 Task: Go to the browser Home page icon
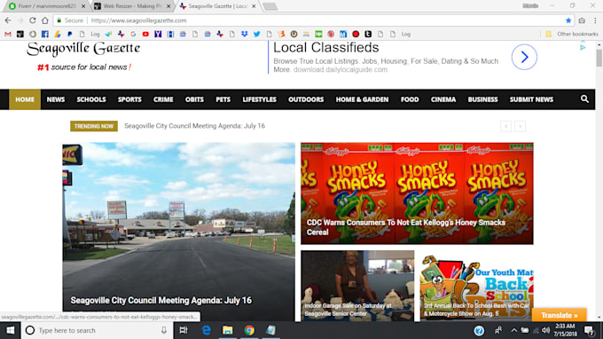45,20
